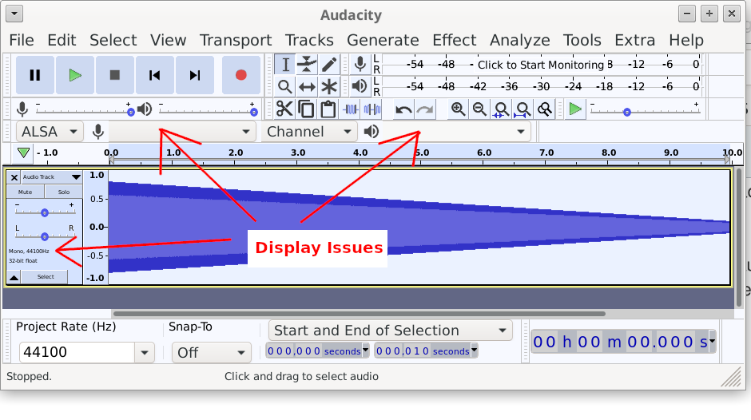Fit the selection to window width
This screenshot has height=420, width=751.
[x=502, y=109]
